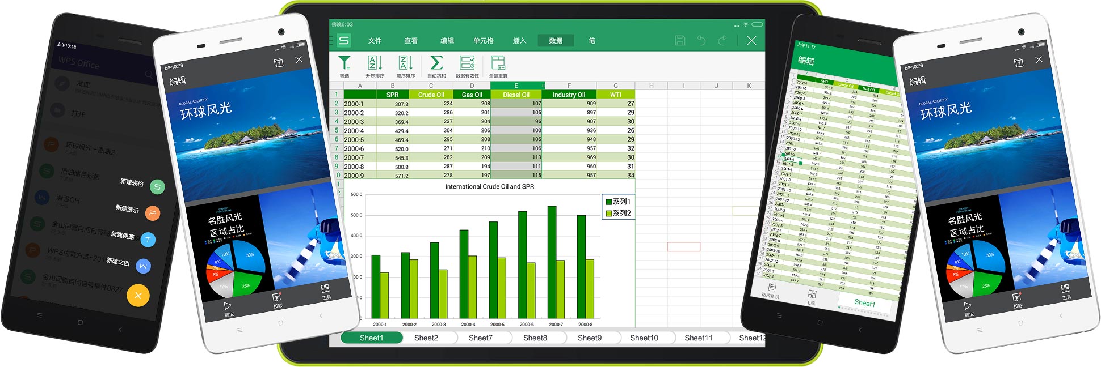The height and width of the screenshot is (367, 1101).
Task: Redo the action in tablet toolbar
Action: tap(722, 40)
